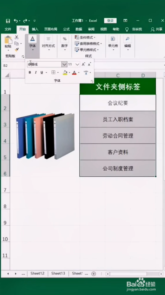Open the clipboard pane launcher
Viewport: 165px width, 295px height.
(x=23, y=56)
